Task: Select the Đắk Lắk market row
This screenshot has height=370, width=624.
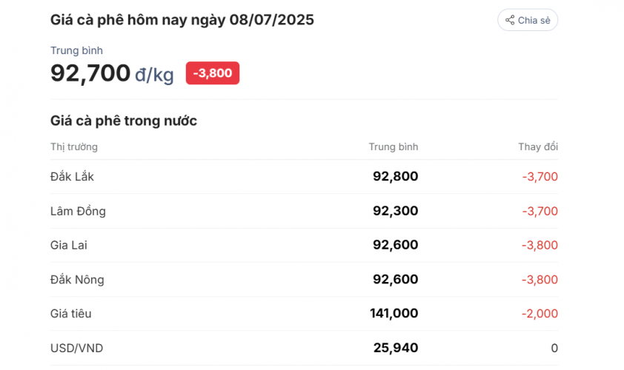Action: tap(304, 176)
